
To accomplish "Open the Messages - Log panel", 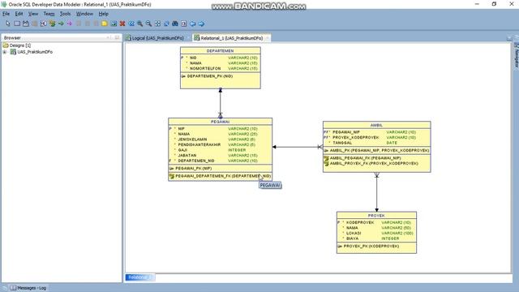I will [x=28, y=288].
